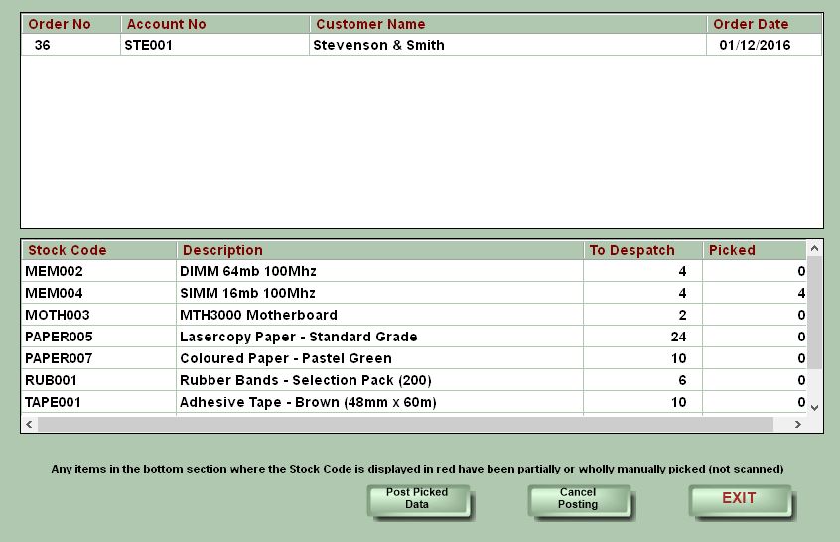The height and width of the screenshot is (542, 840).
Task: Click the stock list's vertical scrollbar thumb
Action: (814, 313)
